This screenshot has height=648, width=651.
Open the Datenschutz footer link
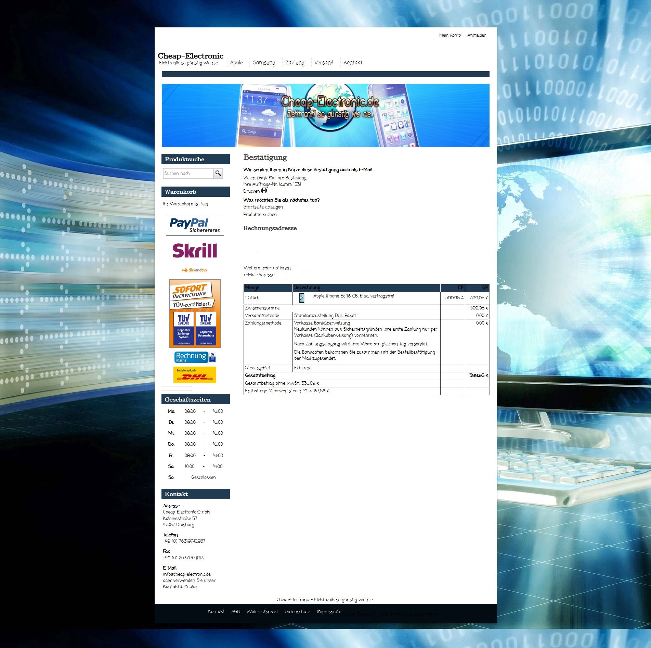pyautogui.click(x=297, y=612)
